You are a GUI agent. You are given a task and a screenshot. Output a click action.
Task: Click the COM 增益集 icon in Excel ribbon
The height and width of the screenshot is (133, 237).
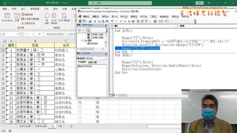(x=64, y=17)
